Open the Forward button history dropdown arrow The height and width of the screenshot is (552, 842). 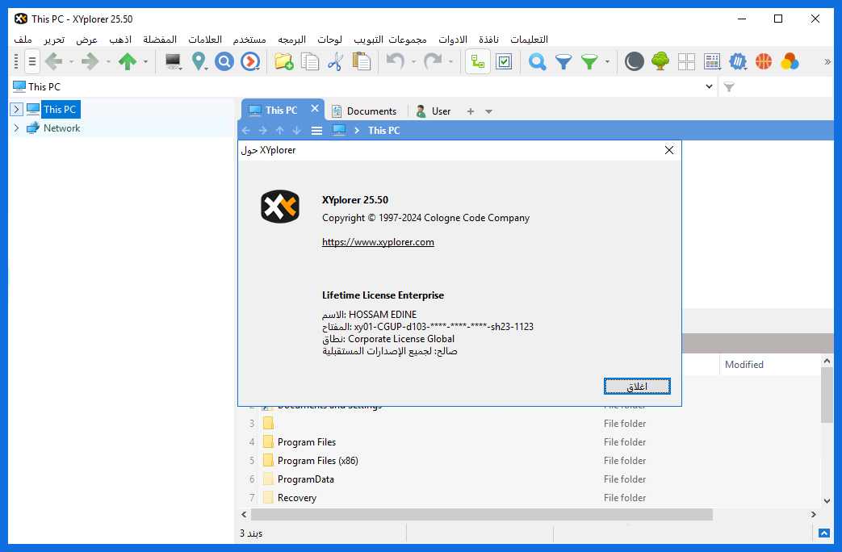point(108,62)
